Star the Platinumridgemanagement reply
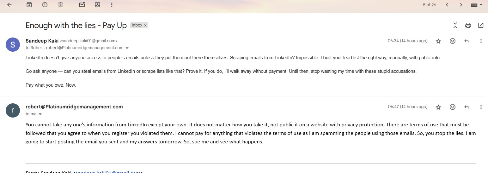Screen dimensions: 488x173 pos(438,107)
